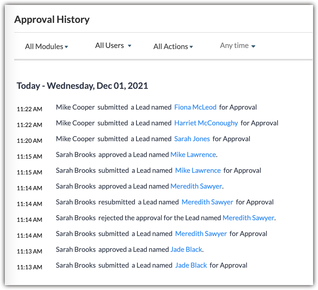Open approved lead Jade Black link
Image resolution: width=318 pixels, height=290 pixels.
pos(186,249)
